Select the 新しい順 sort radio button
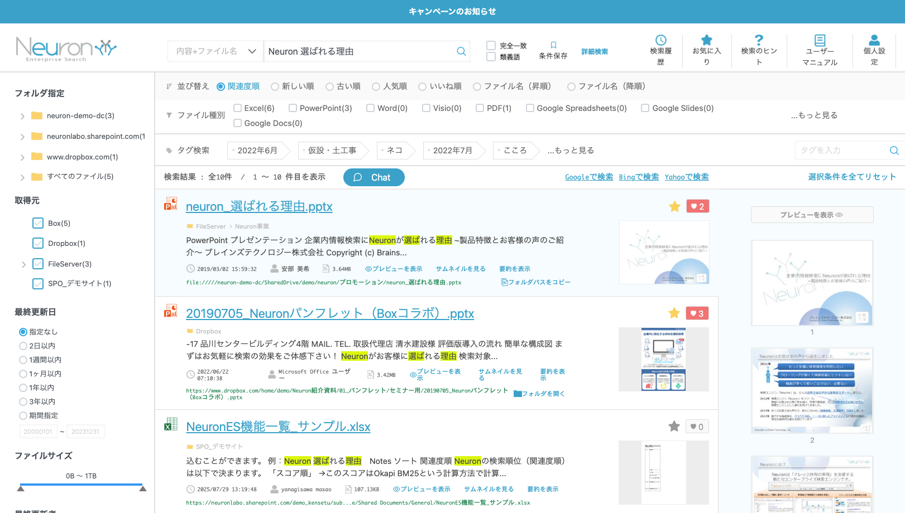Image resolution: width=905 pixels, height=513 pixels. click(275, 86)
